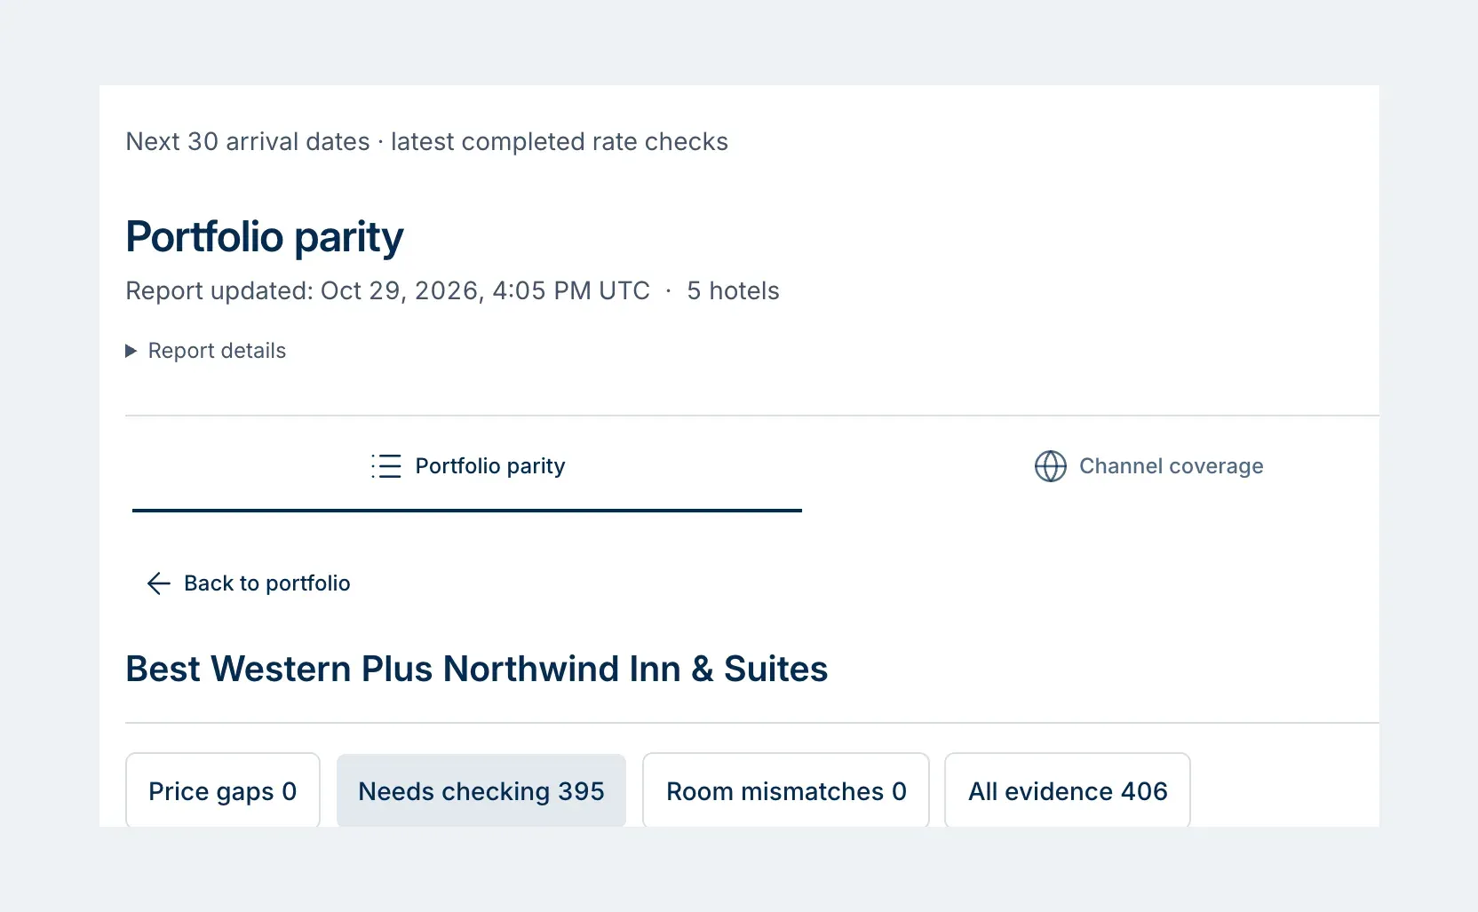Viewport: 1478px width, 912px height.
Task: Click the left arrow icon before Back to portfolio
Action: coord(158,583)
